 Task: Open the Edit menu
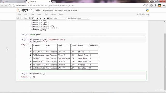[x=26, y=14]
